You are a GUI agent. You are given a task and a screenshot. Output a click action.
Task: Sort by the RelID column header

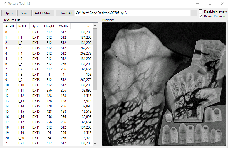point(23,26)
